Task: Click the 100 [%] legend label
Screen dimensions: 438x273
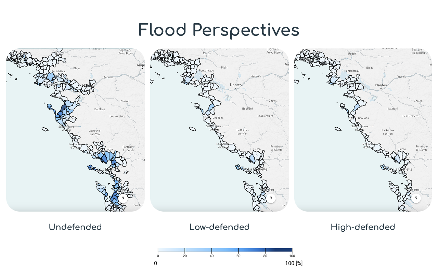Action: (x=294, y=263)
